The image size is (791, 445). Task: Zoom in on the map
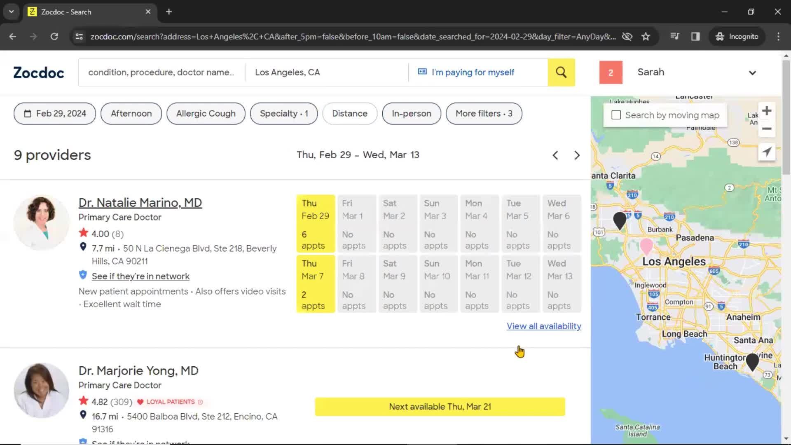tap(767, 111)
